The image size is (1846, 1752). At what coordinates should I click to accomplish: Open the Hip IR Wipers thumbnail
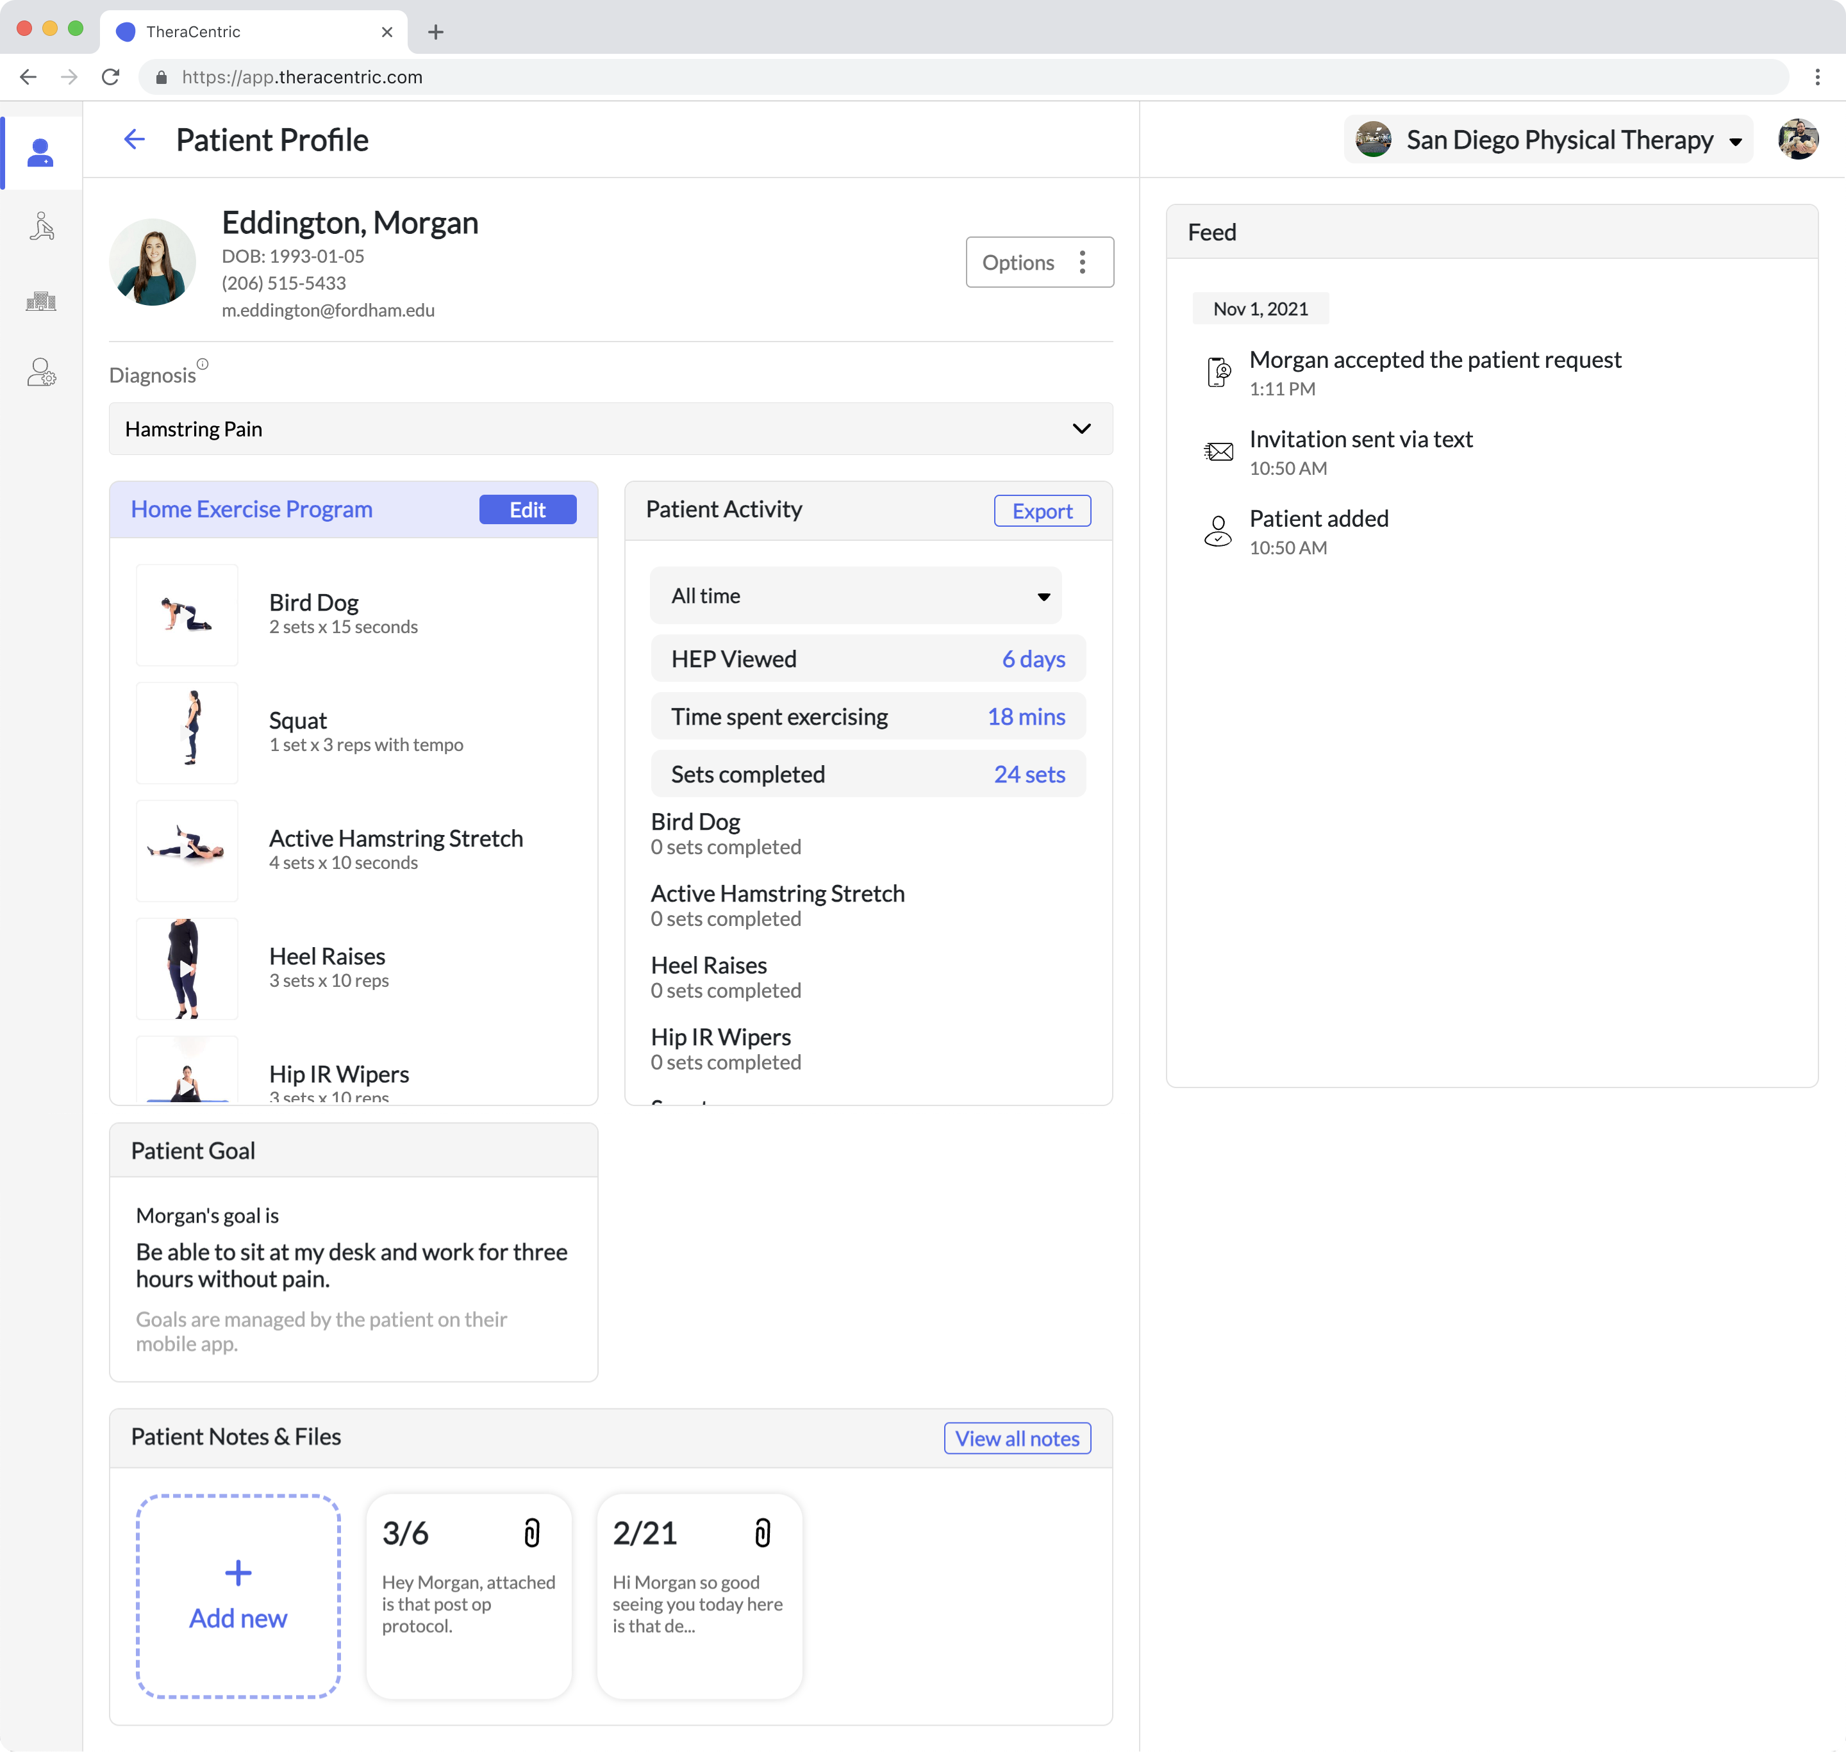pos(187,1070)
